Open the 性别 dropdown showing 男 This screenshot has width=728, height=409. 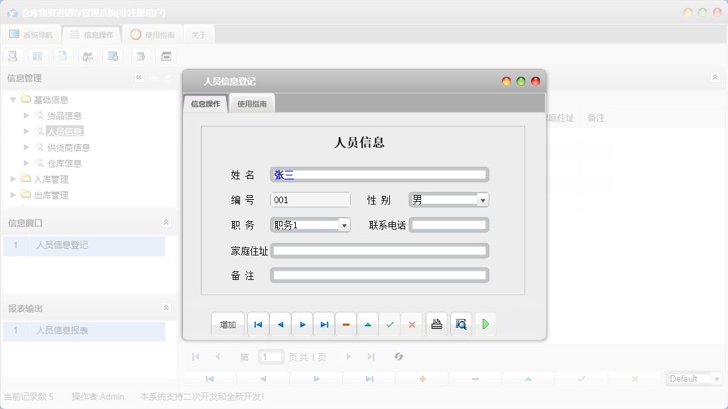[x=483, y=199]
